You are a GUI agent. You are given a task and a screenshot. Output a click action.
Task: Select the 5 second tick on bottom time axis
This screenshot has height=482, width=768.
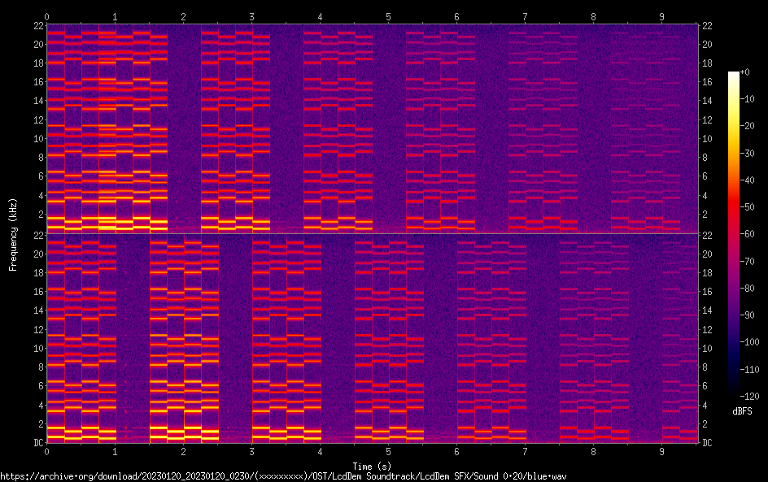coord(388,451)
